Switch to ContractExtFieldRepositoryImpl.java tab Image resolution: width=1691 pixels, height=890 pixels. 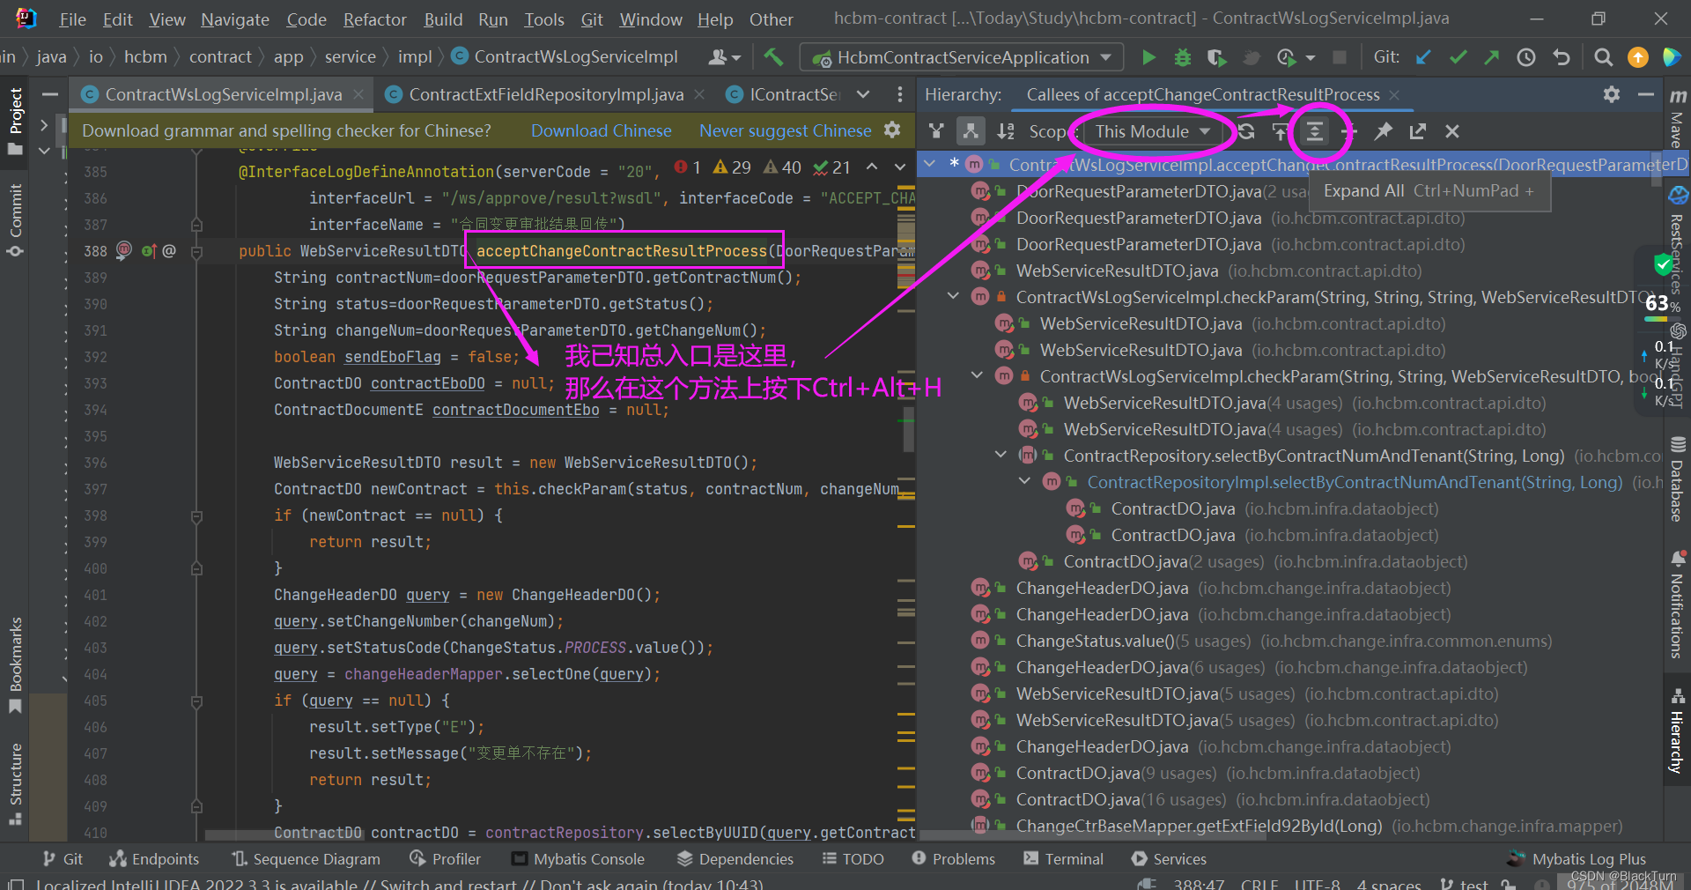546,94
